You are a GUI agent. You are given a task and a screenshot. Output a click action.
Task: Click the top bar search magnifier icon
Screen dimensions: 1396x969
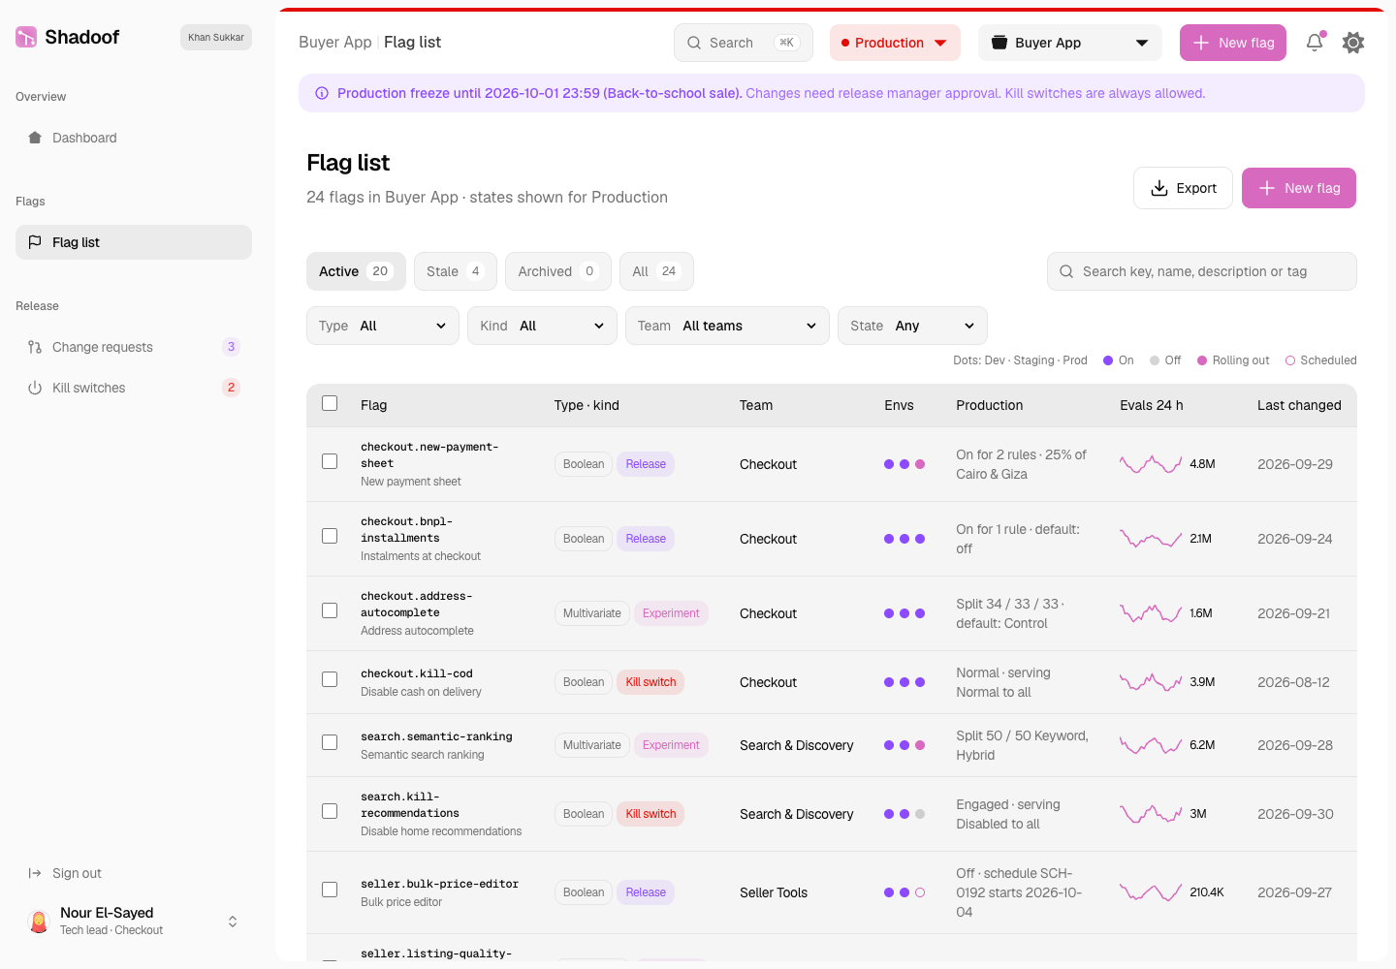[694, 43]
